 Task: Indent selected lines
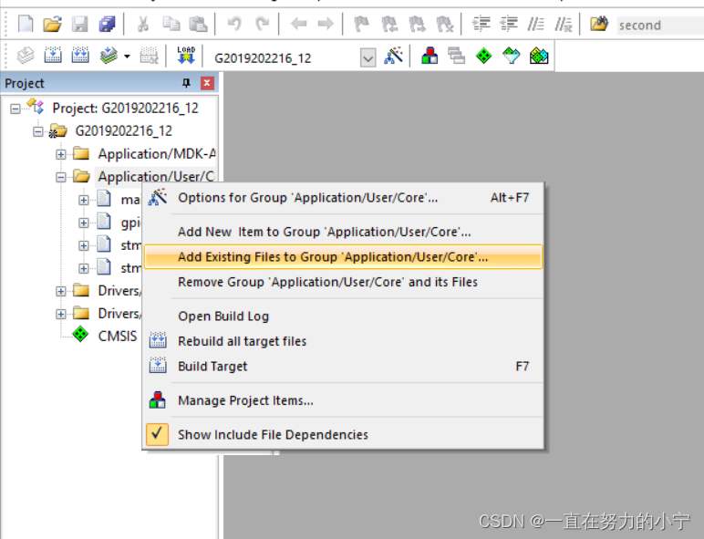pos(481,24)
